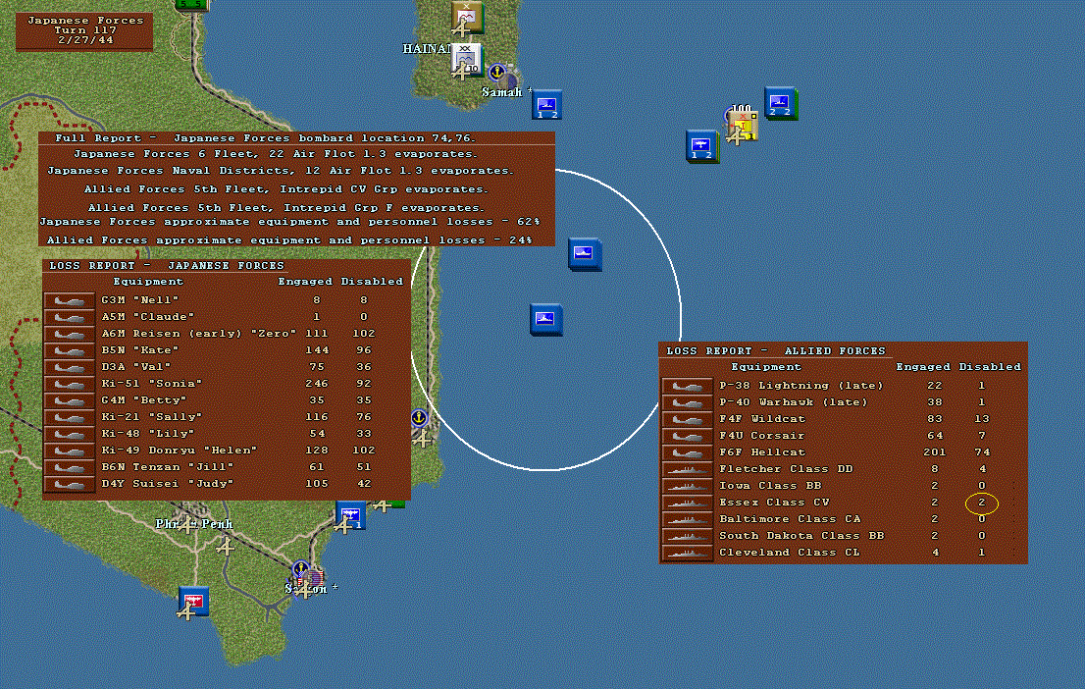Image resolution: width=1085 pixels, height=689 pixels.
Task: Select the white XX division unit on Hainan
Action: (467, 60)
